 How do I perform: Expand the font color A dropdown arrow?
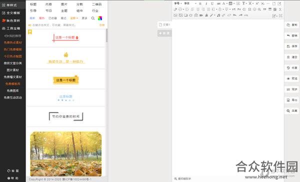(x=227, y=3)
